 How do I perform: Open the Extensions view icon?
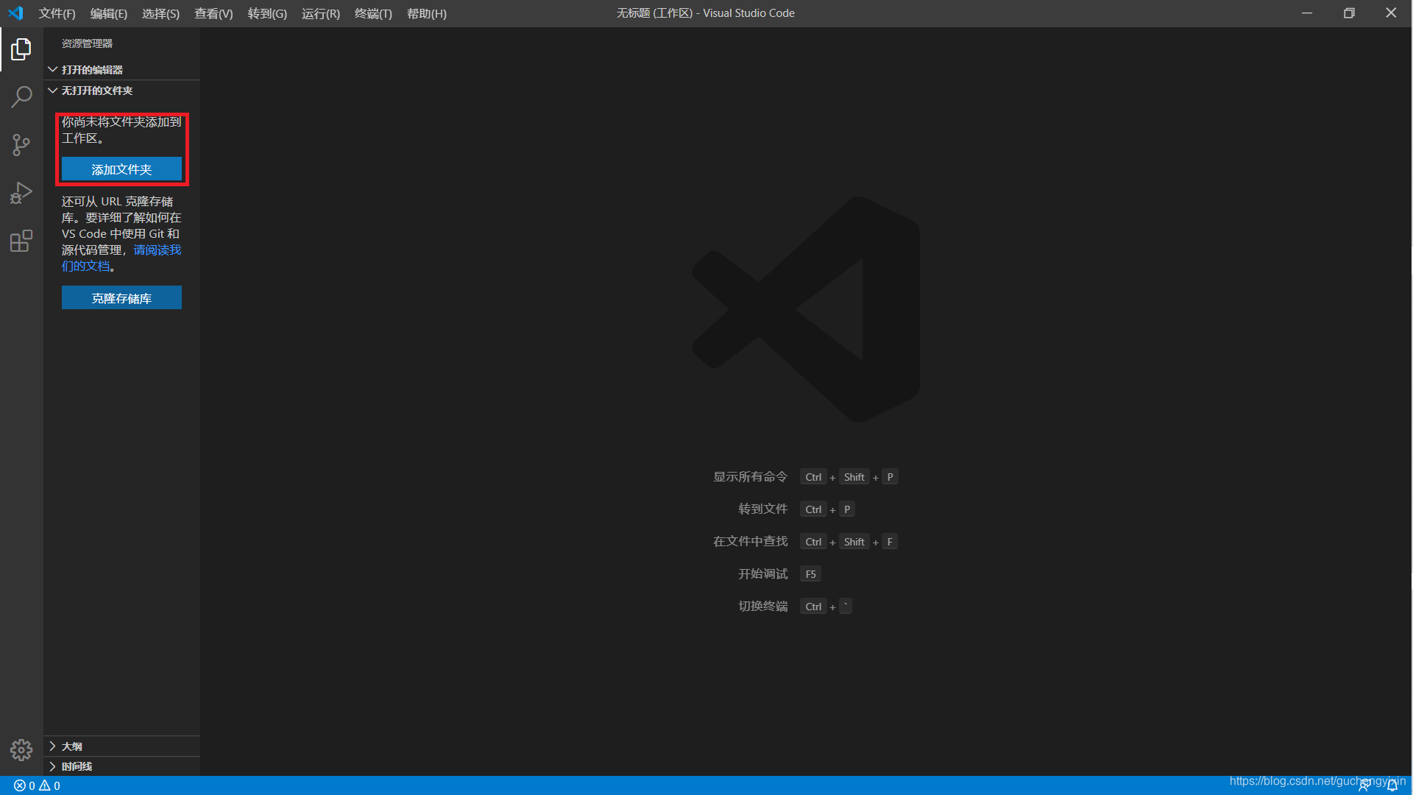coord(21,241)
